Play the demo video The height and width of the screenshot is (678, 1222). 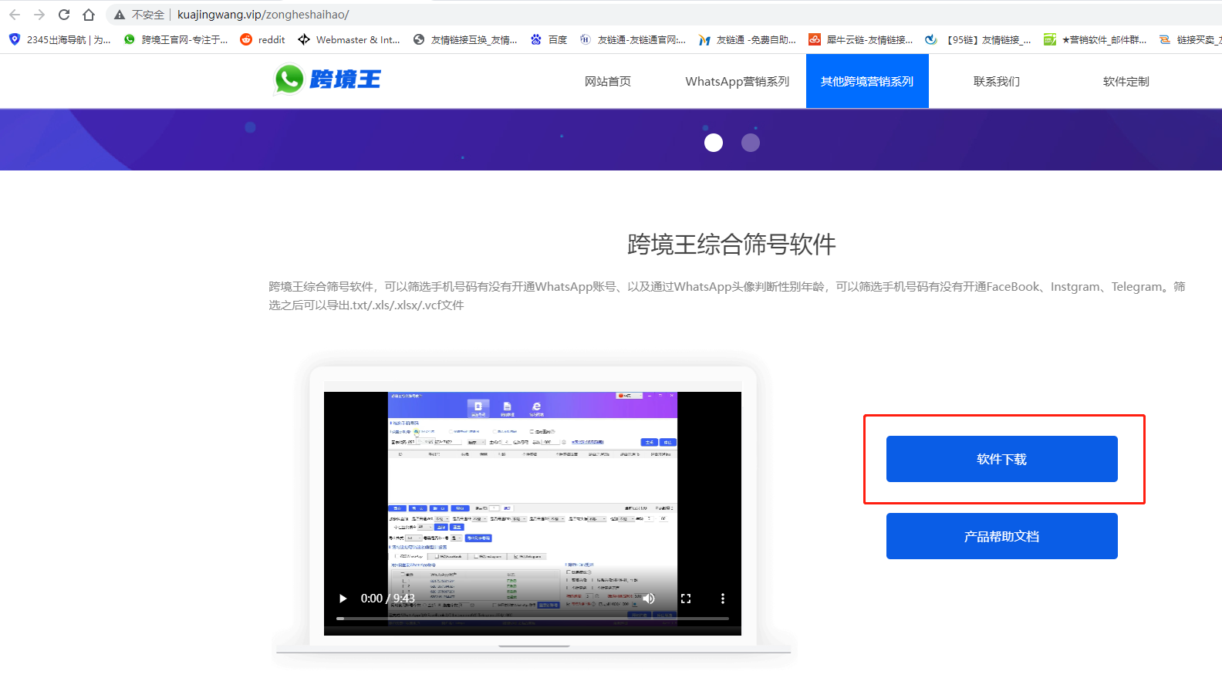343,599
